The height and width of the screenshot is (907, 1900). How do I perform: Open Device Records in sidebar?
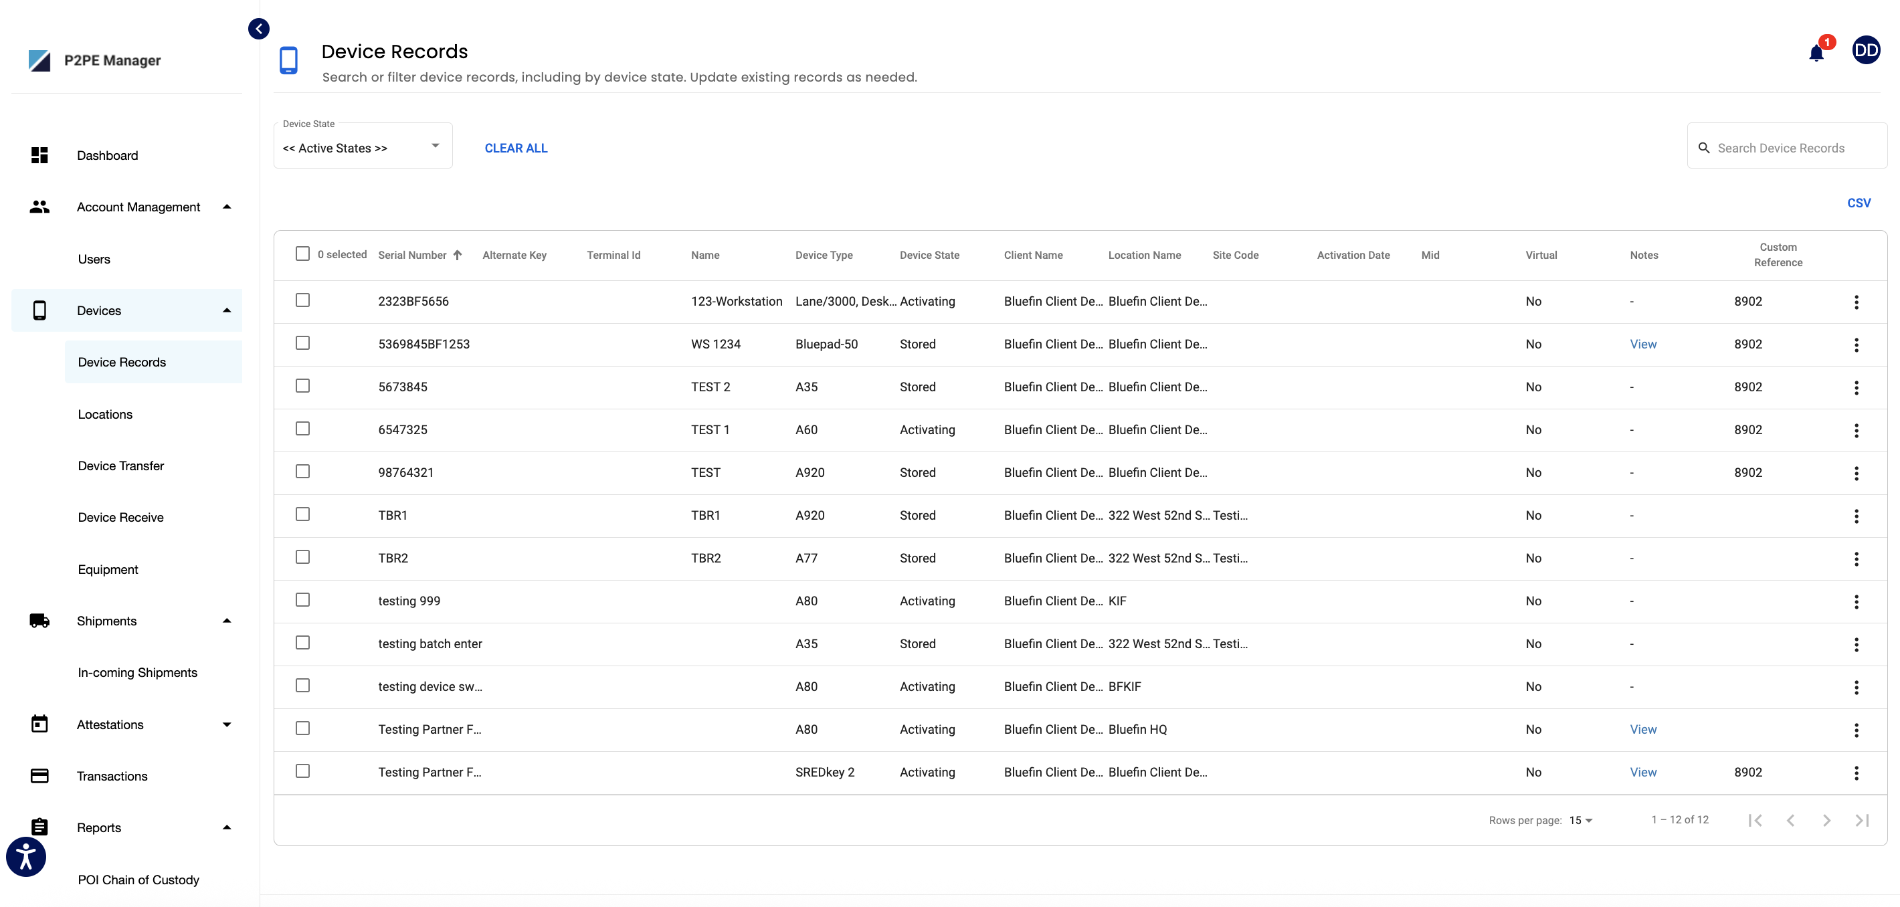click(153, 362)
